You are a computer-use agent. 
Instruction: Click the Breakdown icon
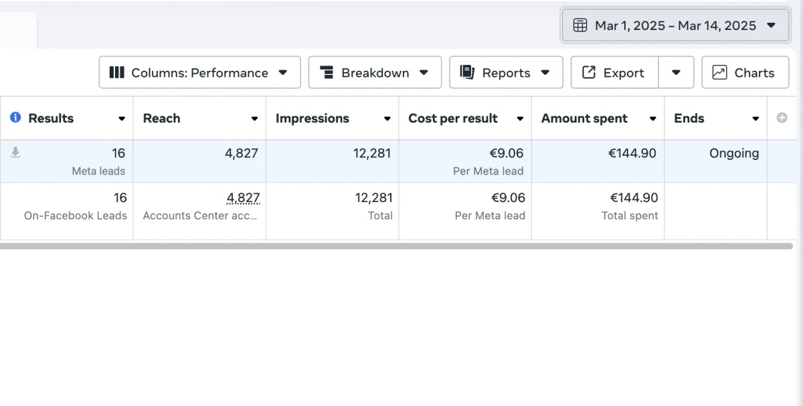click(327, 72)
